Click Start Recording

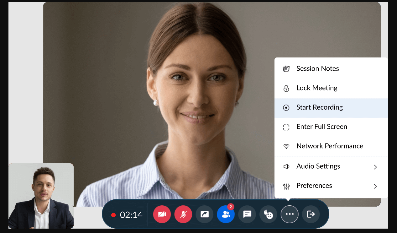(320, 107)
